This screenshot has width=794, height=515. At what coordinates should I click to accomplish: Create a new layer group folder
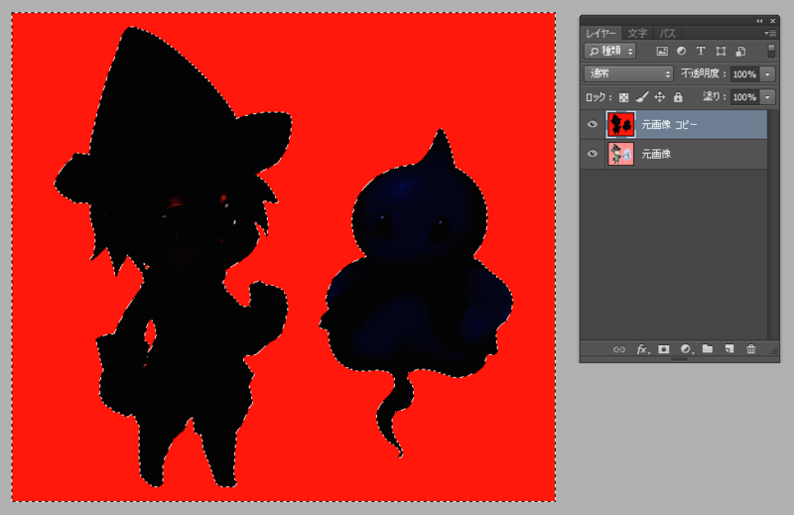point(708,349)
